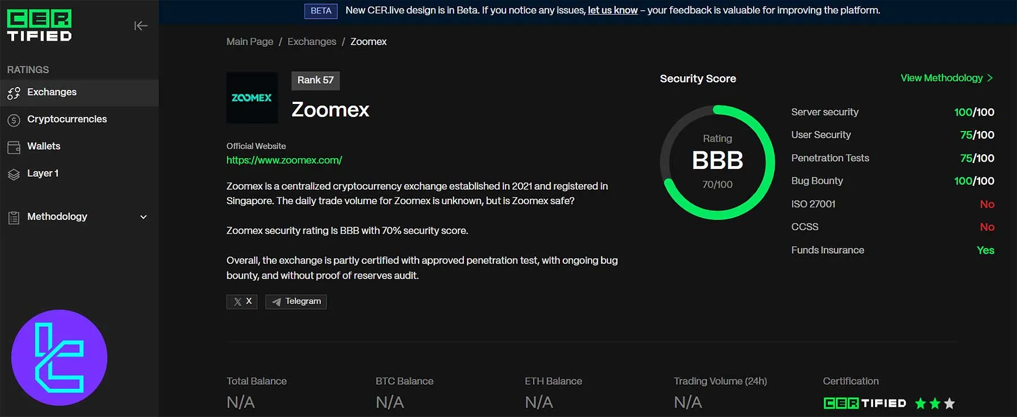
Task: Go to Main Page breadcrumb
Action: pos(250,42)
